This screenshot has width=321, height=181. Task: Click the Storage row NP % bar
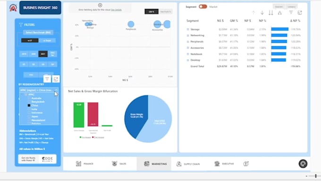coord(279,29)
